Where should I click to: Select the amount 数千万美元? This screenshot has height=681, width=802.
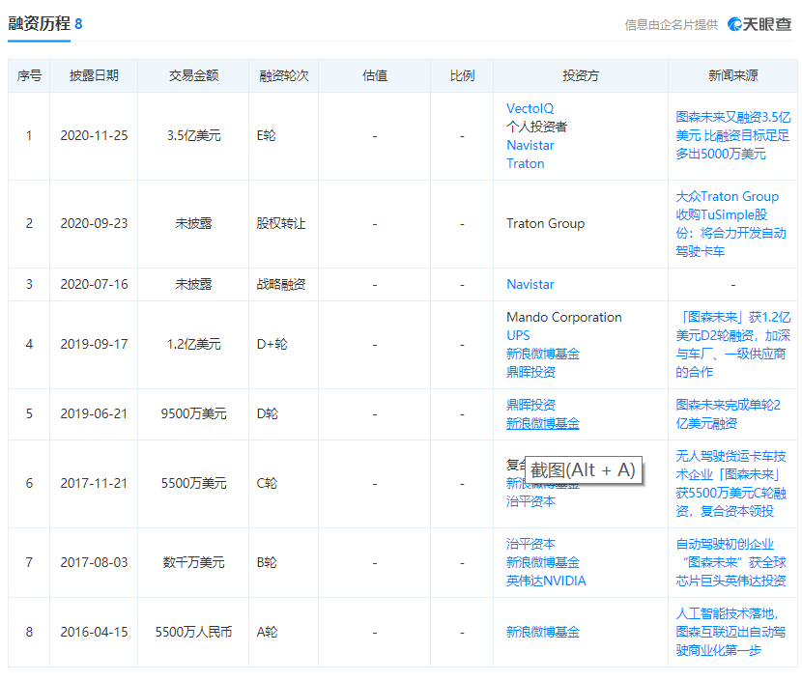[194, 562]
